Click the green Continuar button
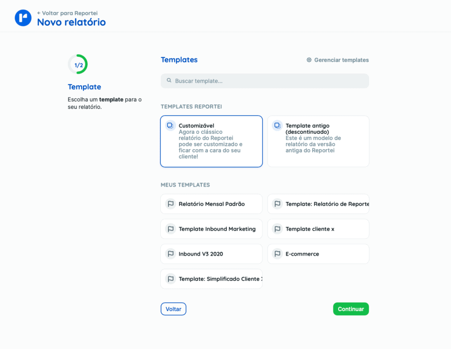 [351, 309]
